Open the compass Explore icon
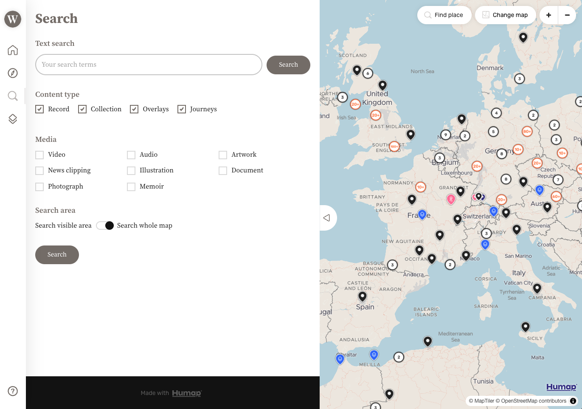Viewport: 582px width, 409px height. (x=13, y=73)
